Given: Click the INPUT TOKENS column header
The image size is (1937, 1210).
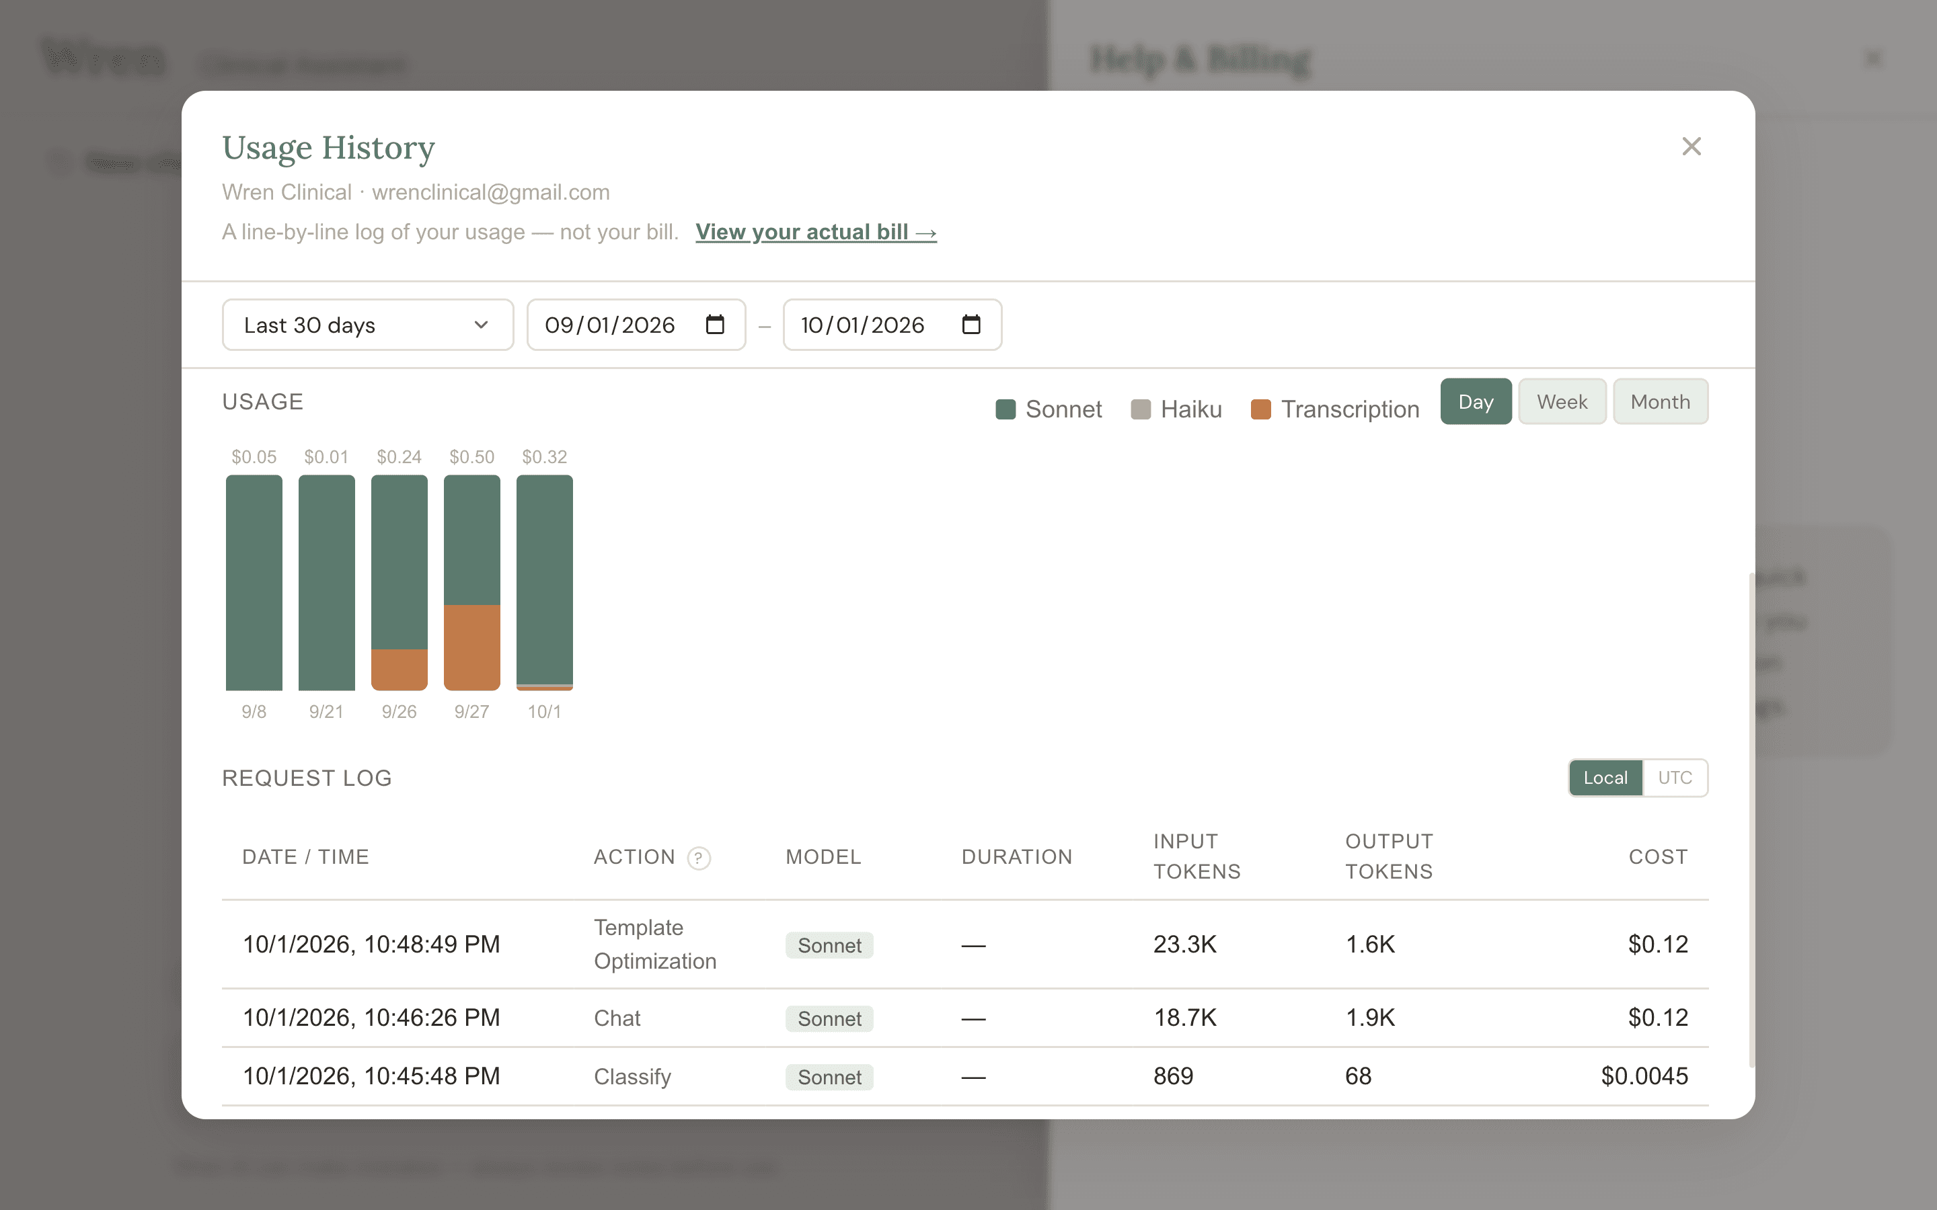Looking at the screenshot, I should [1197, 856].
